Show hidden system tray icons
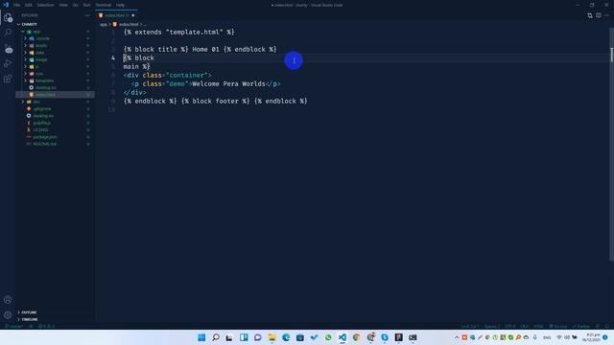 coord(457,337)
